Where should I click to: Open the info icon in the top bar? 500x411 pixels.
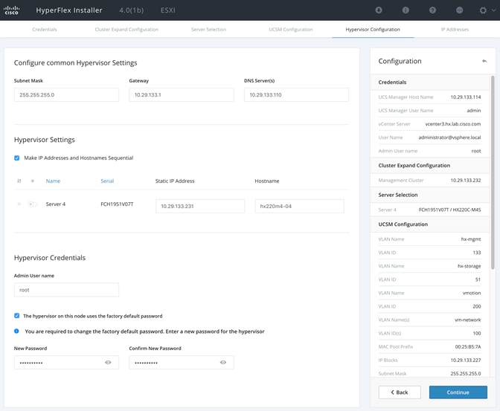(406, 10)
